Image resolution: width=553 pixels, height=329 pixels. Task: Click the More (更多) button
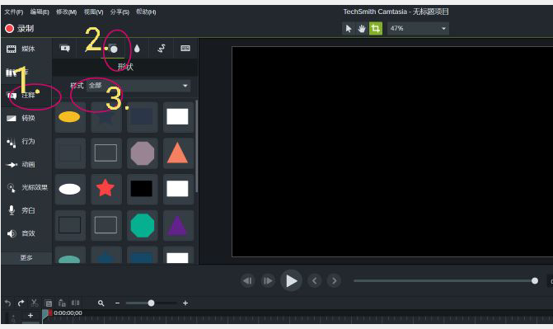pyautogui.click(x=26, y=258)
